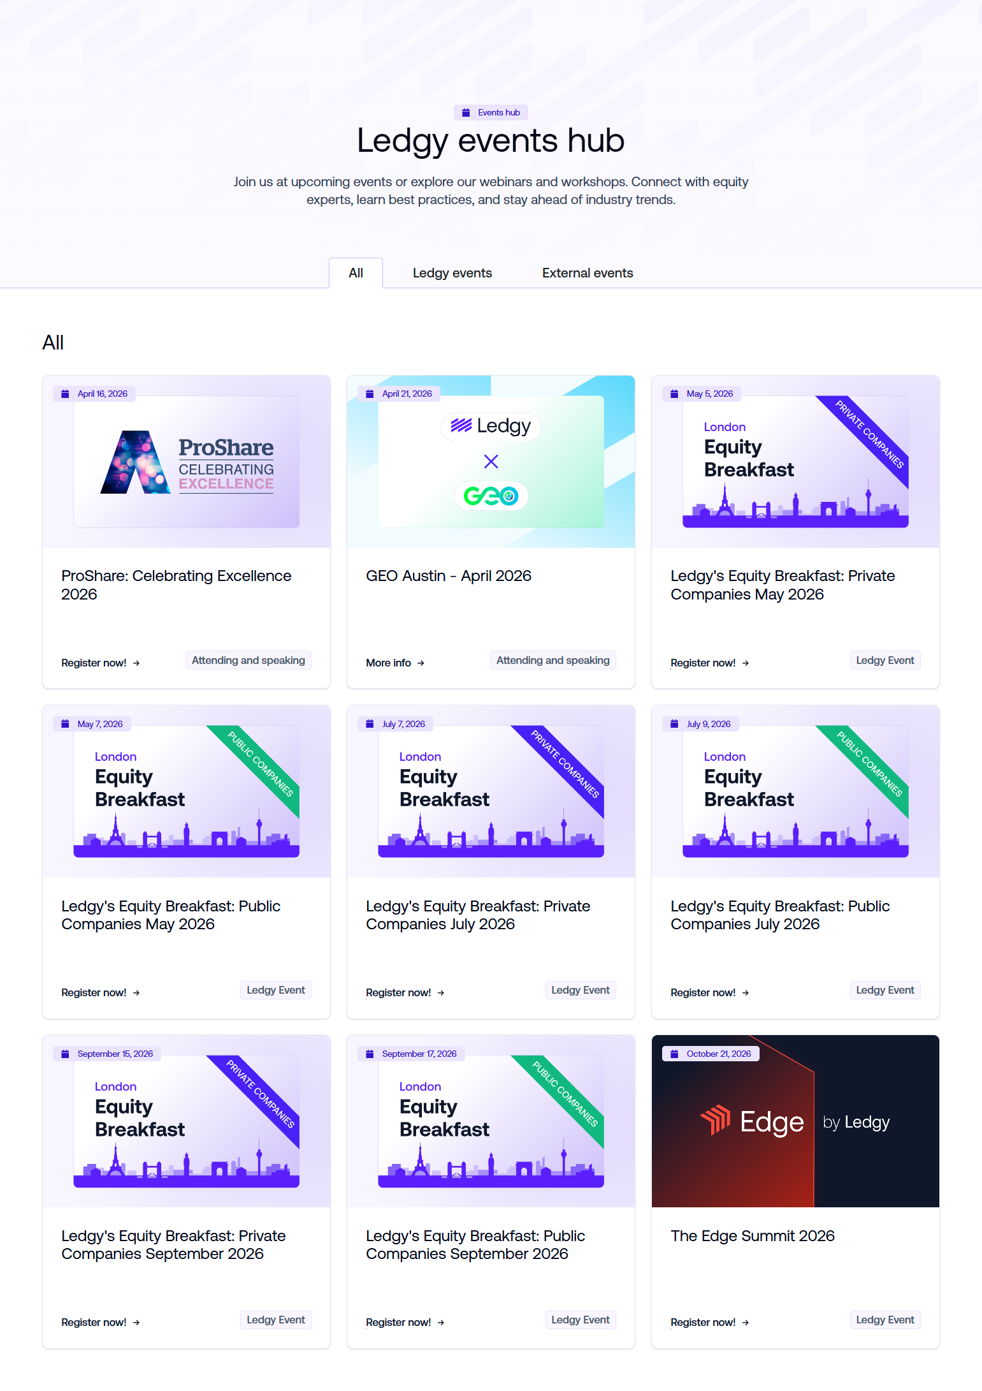Click the July 9, 2026 calendar icon
The image size is (982, 1391).
[674, 724]
